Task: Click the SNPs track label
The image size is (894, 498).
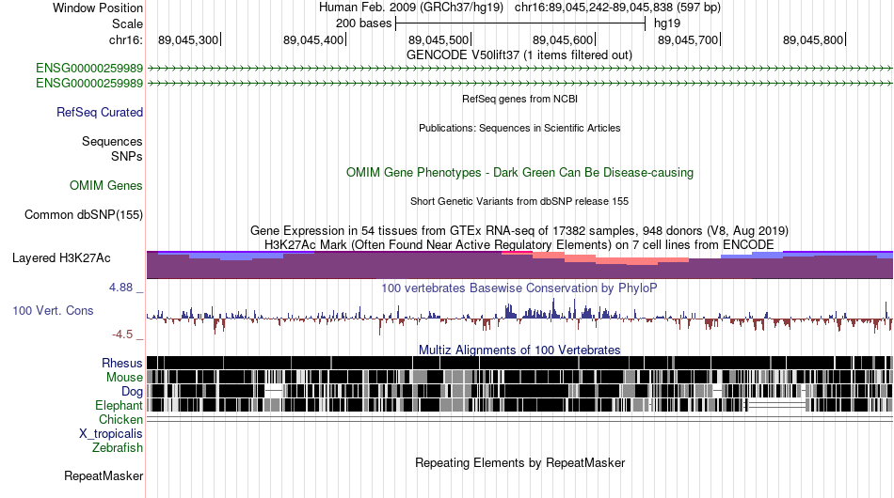Action: coord(127,156)
